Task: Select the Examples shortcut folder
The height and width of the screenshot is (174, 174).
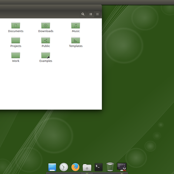Action: 46,57
